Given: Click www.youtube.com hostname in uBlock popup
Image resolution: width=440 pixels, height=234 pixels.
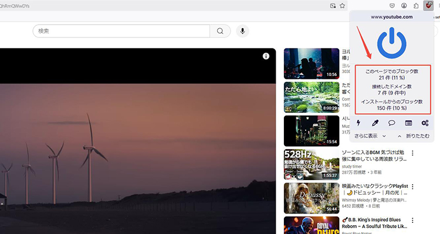Looking at the screenshot, I should 392,17.
